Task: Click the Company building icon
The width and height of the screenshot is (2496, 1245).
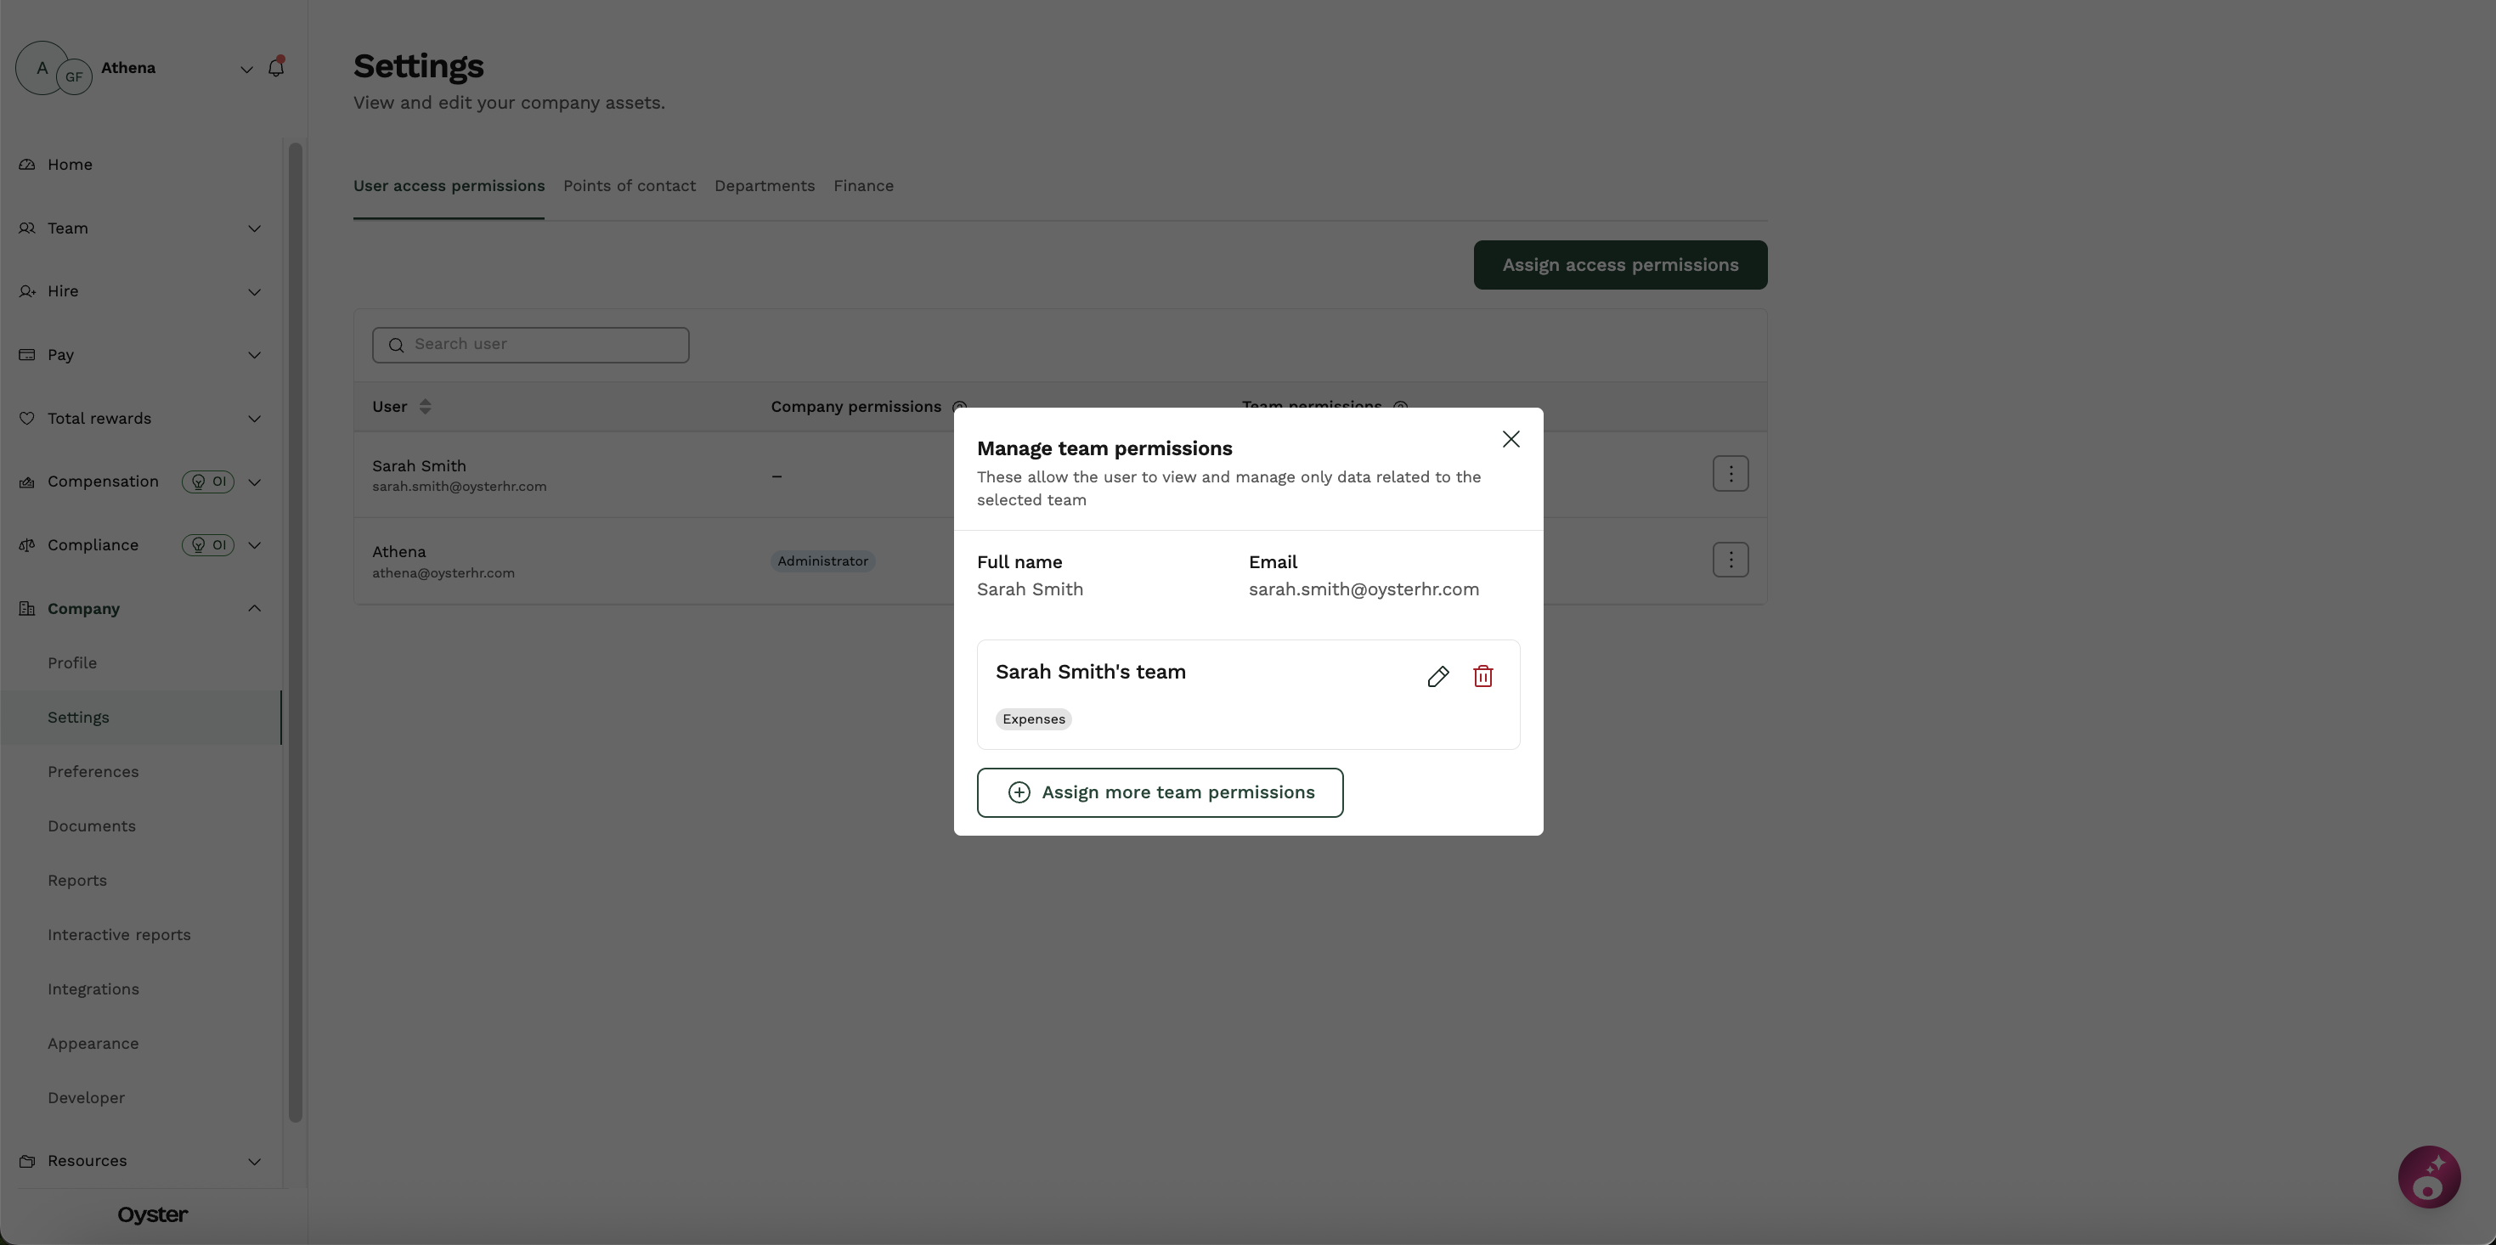Action: click(x=27, y=608)
